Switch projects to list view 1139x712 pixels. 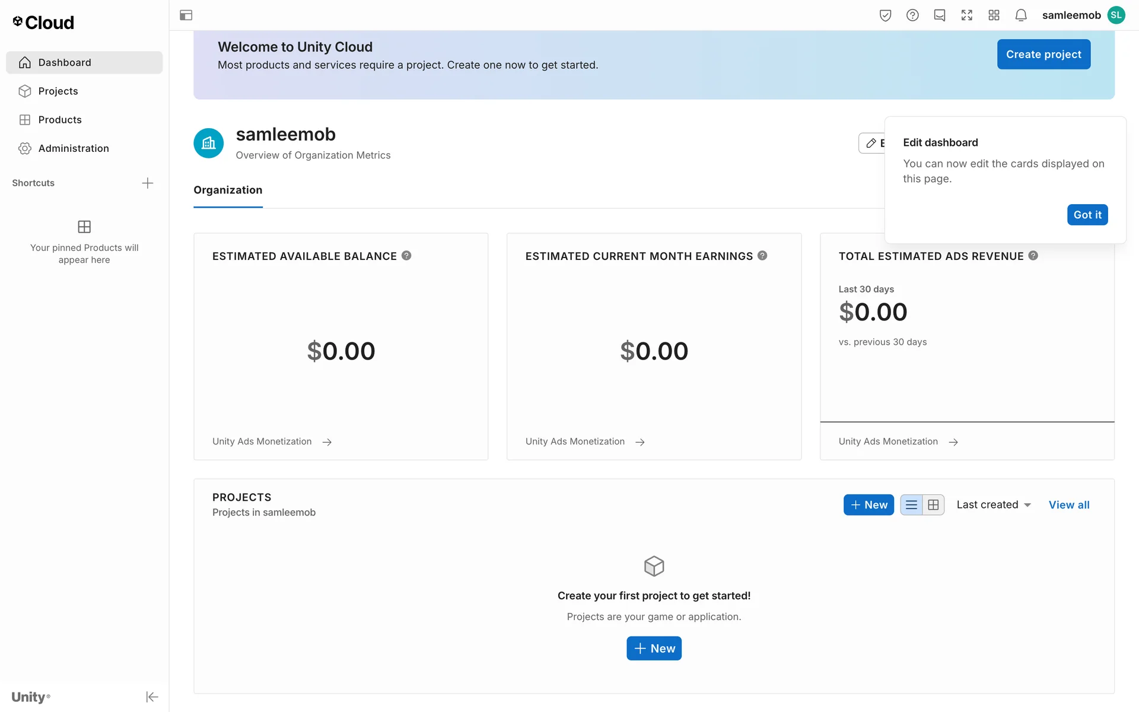tap(911, 505)
